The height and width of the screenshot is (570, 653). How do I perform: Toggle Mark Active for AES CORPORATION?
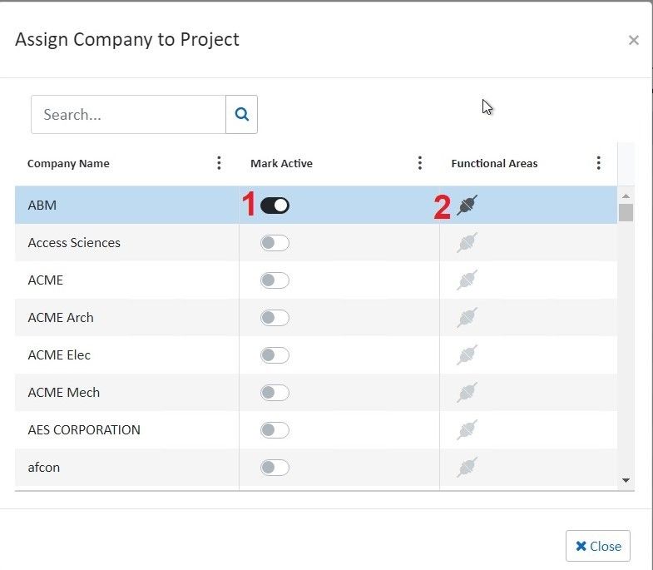pyautogui.click(x=275, y=430)
